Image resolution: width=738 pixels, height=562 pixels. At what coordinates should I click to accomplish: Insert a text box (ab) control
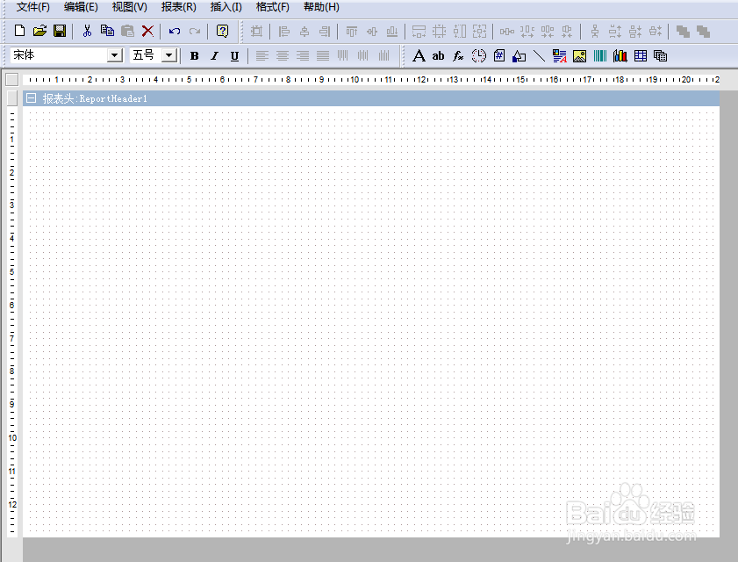[438, 56]
